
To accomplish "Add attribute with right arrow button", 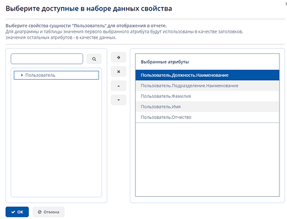I will click(119, 57).
